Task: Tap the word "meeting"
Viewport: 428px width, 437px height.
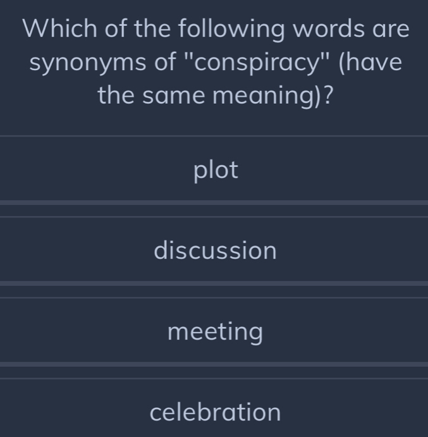Action: click(215, 331)
